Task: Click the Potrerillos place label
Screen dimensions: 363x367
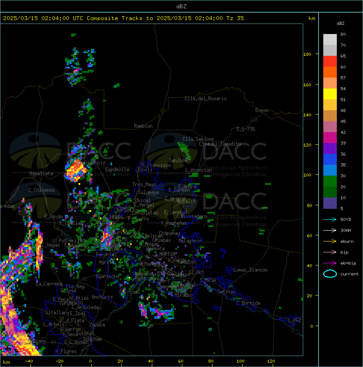Action: (x=73, y=241)
